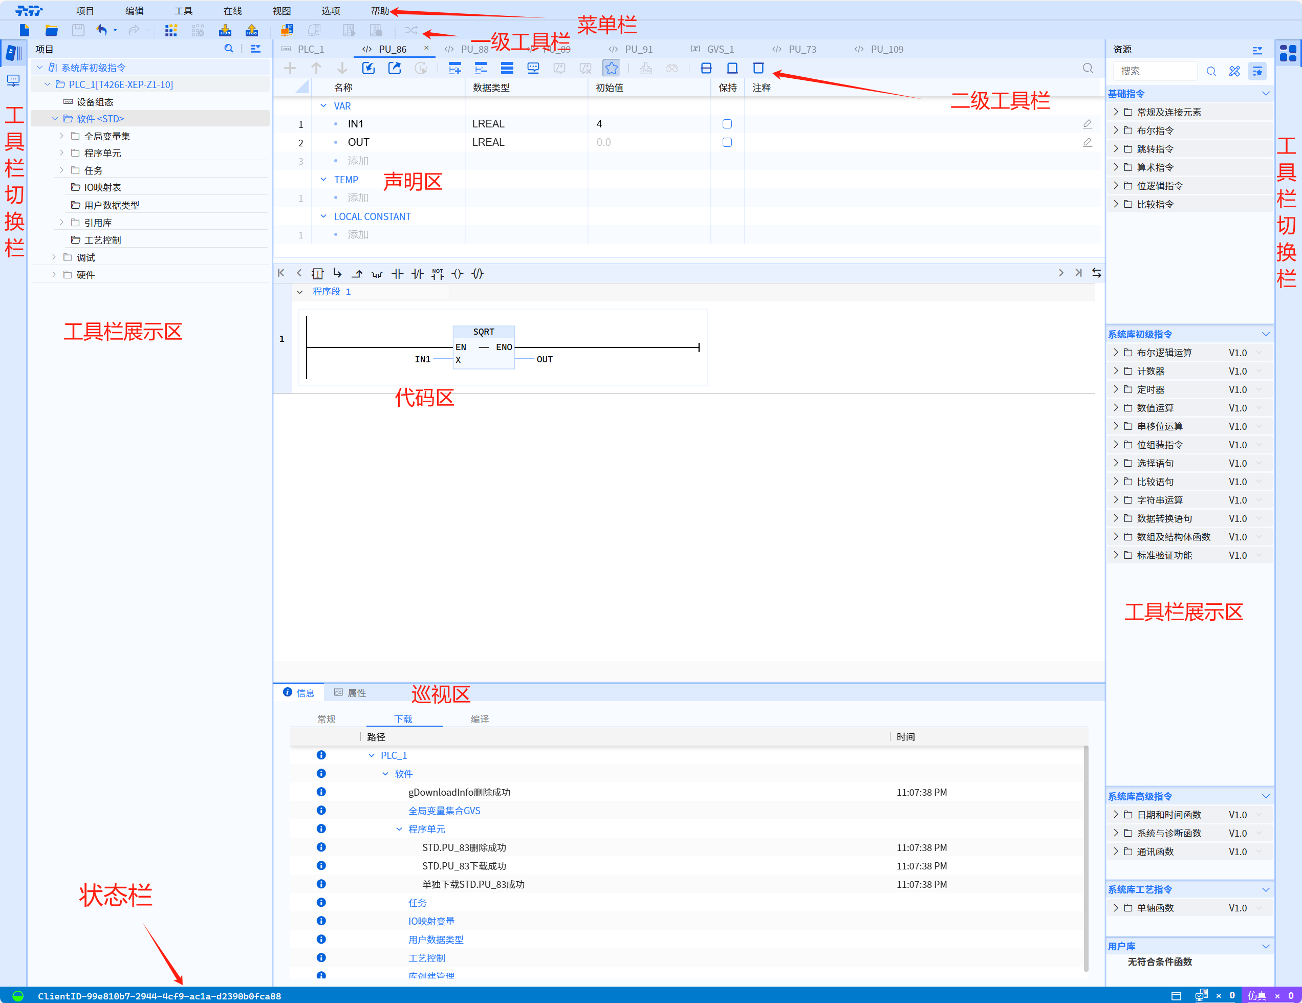Insert a normally open contact in ladder toolbar
This screenshot has height=1003, width=1302.
pyautogui.click(x=397, y=274)
